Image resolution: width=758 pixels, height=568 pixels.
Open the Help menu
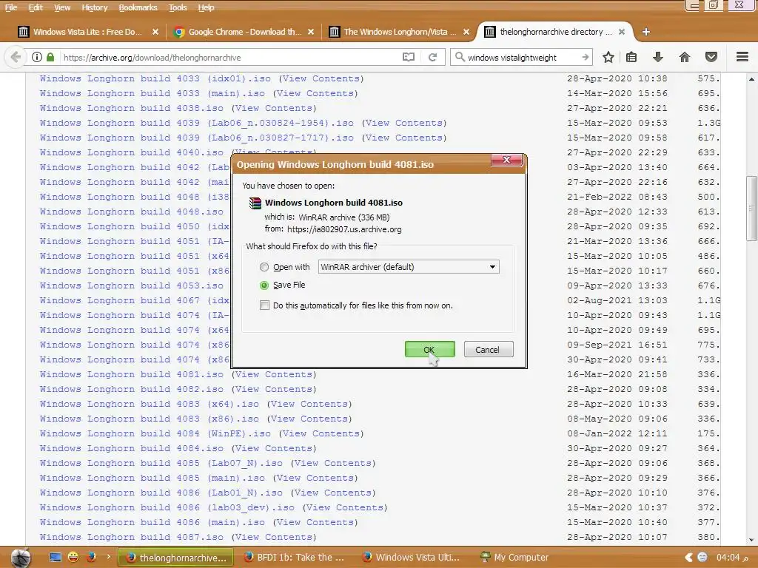coord(206,7)
